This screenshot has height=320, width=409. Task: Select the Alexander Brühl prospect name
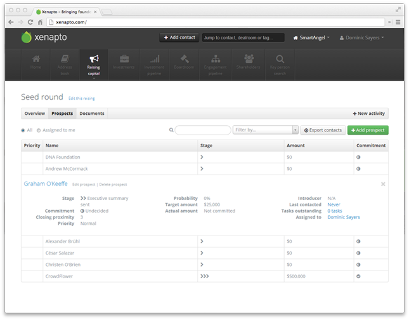63,241
